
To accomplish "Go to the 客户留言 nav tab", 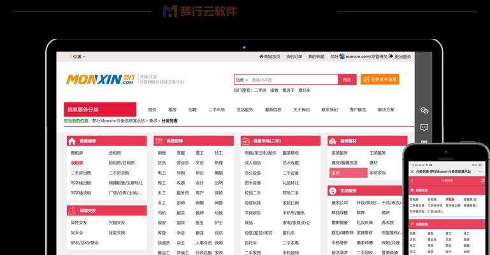I will coord(358,110).
